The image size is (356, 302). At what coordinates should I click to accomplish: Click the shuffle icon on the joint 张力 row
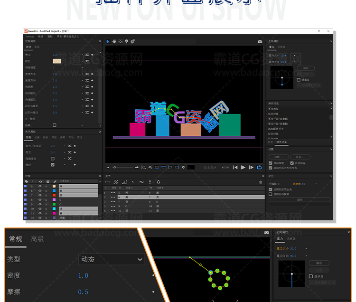(70, 146)
